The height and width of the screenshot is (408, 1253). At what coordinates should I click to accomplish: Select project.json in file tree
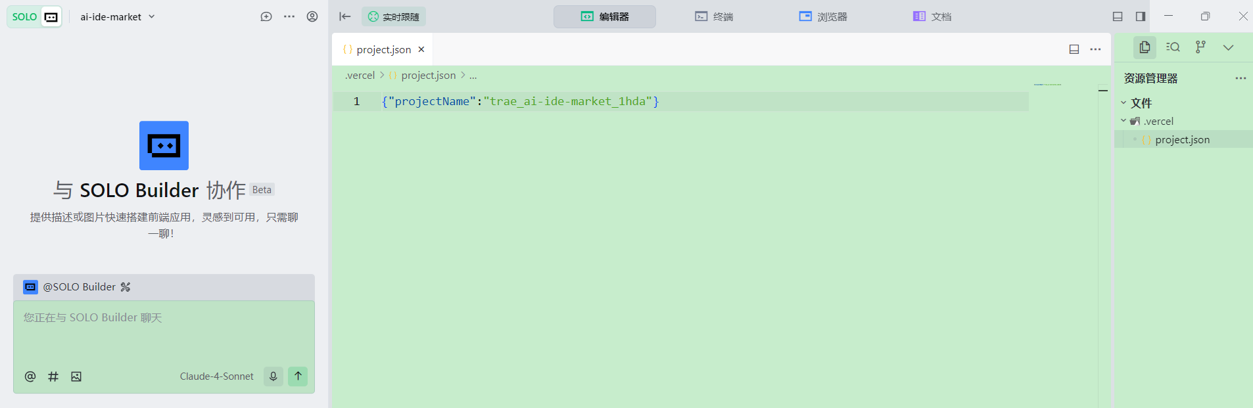tap(1183, 139)
